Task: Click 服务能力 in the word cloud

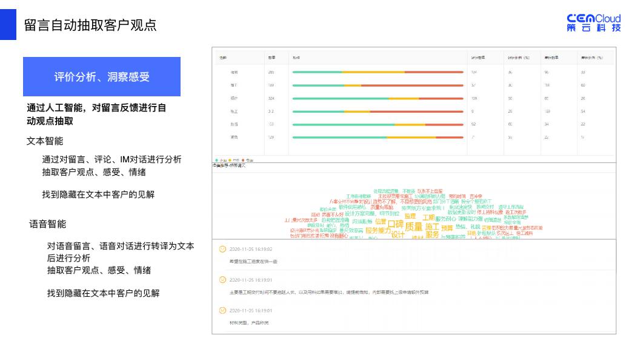Action: tap(378, 231)
